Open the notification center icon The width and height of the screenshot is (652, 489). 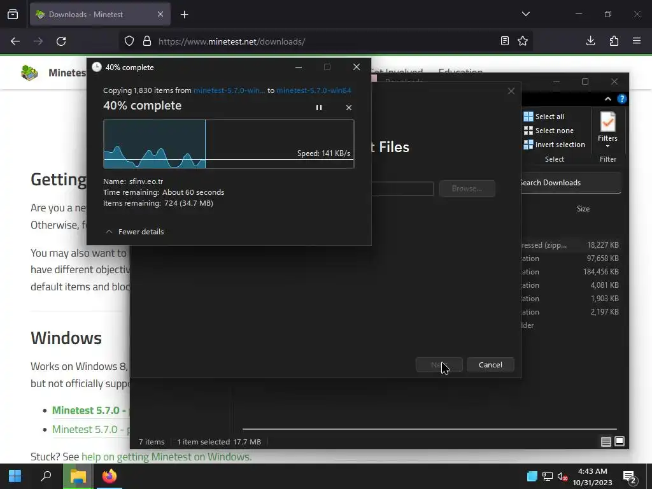point(630,477)
